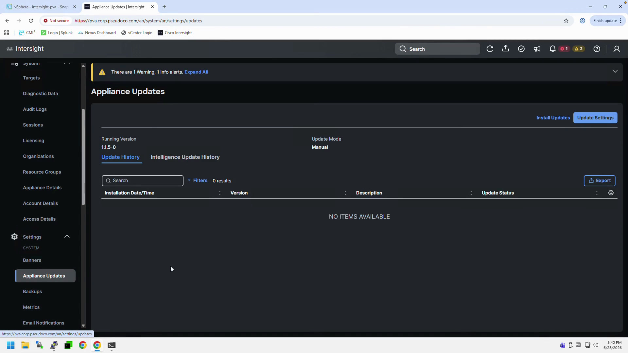Screen dimensions: 628x353
Task: Click the table column settings gear
Action: tap(611, 193)
